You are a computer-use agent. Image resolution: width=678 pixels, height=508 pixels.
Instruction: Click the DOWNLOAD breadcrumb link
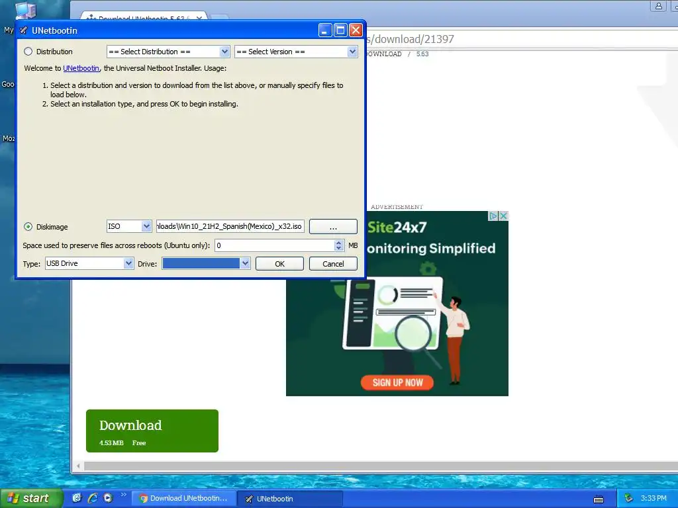384,54
